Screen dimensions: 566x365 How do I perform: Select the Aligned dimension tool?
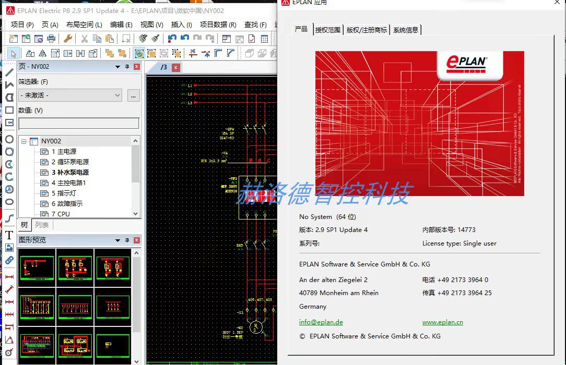(9, 289)
